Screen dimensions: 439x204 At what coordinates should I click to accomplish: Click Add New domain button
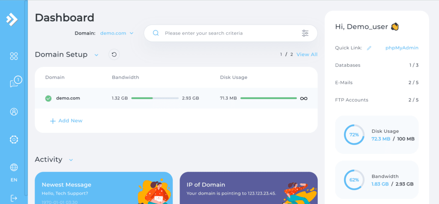[66, 121]
